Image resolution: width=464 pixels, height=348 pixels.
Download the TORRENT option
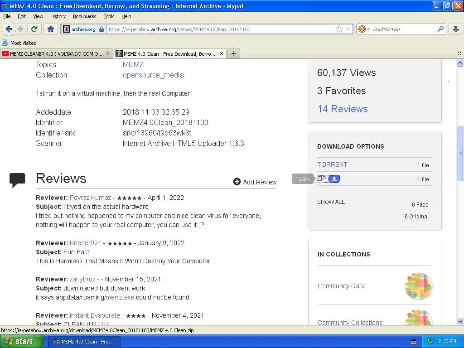click(332, 164)
